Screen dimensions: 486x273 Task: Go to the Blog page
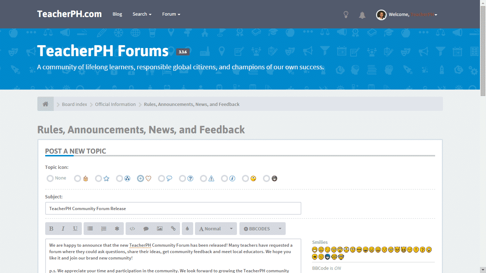click(117, 14)
